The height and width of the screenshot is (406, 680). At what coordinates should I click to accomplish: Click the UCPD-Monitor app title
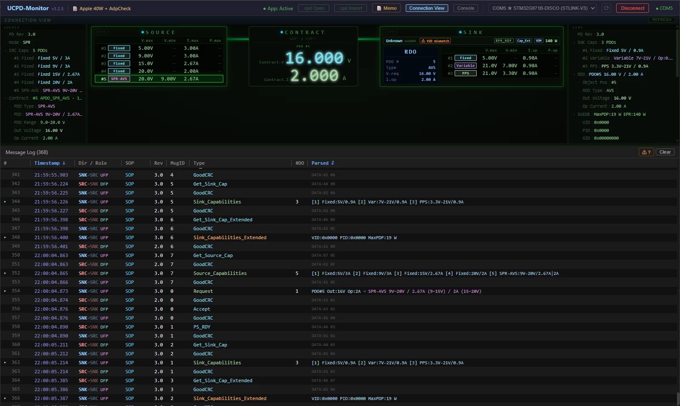click(x=28, y=8)
